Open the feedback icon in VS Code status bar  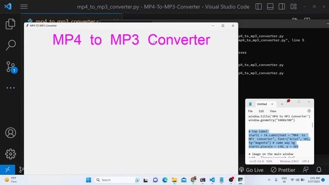[x=305, y=170]
